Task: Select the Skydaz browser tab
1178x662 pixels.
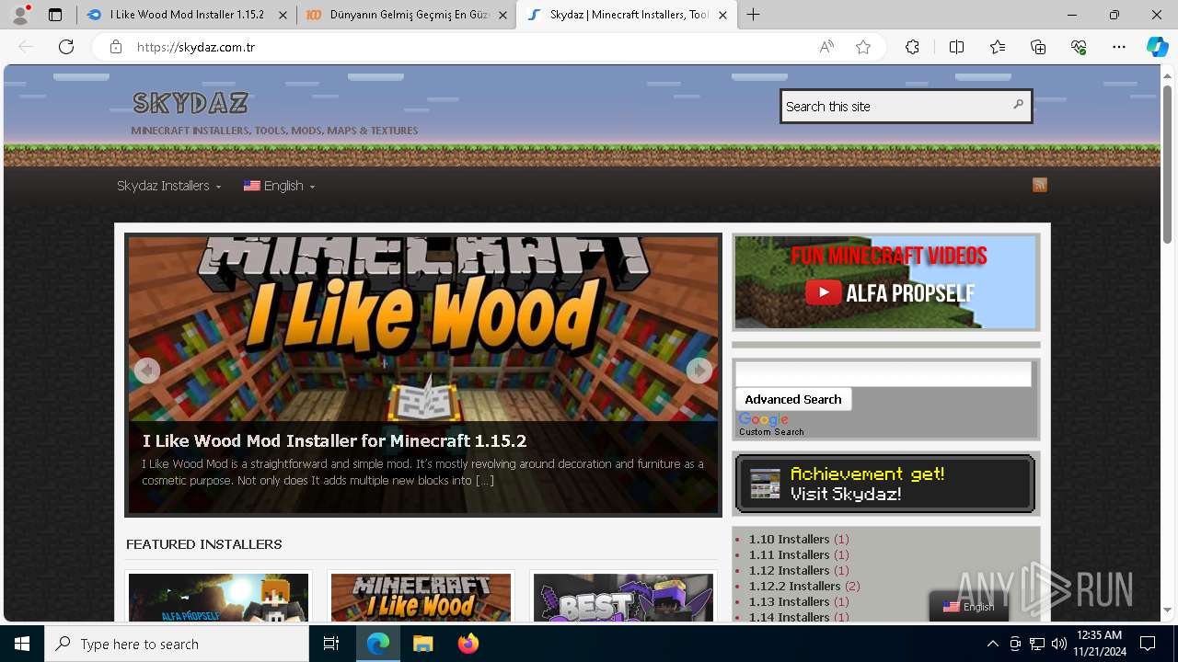Action: point(627,15)
